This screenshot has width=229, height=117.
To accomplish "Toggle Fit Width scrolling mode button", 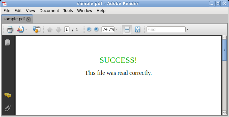I will pyautogui.click(x=127, y=29).
